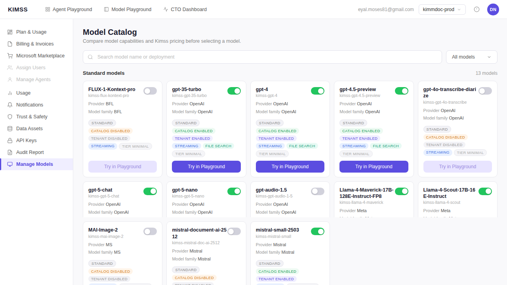507x285 pixels.
Task: Click the search magnifier icon
Action: [x=90, y=57]
